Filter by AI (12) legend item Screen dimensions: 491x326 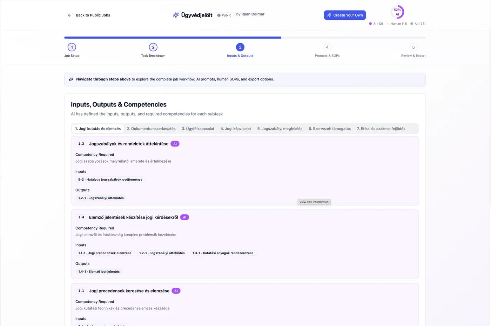pos(376,24)
